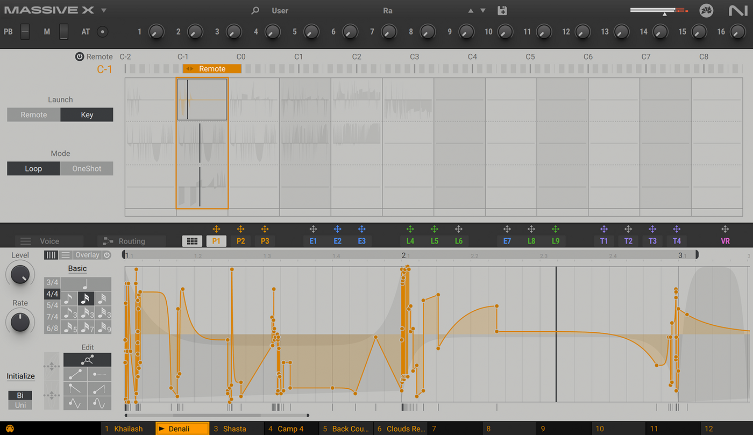Select the 3/4 time signature
Image resolution: width=753 pixels, height=435 pixels.
tap(52, 282)
